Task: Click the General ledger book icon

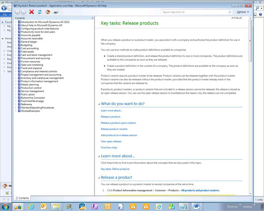Action: point(19,42)
